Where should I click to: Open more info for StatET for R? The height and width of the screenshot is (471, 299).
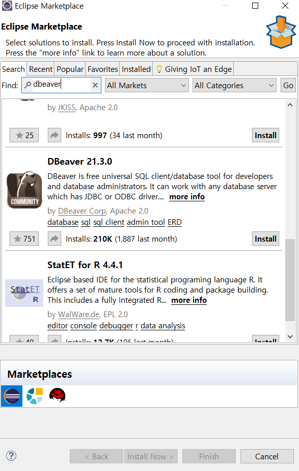pyautogui.click(x=189, y=300)
